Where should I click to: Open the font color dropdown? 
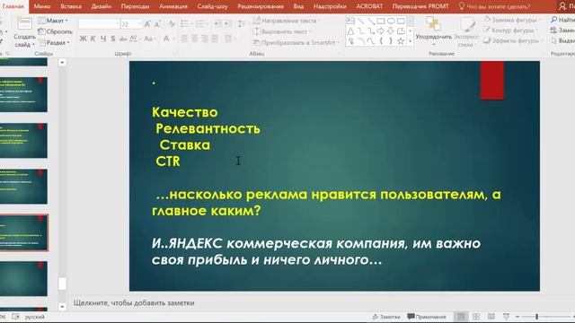click(x=168, y=39)
